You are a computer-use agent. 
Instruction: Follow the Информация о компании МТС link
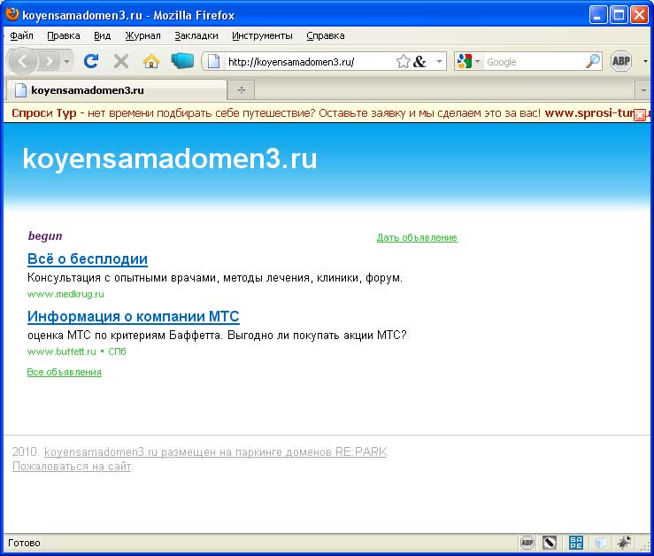tap(133, 317)
